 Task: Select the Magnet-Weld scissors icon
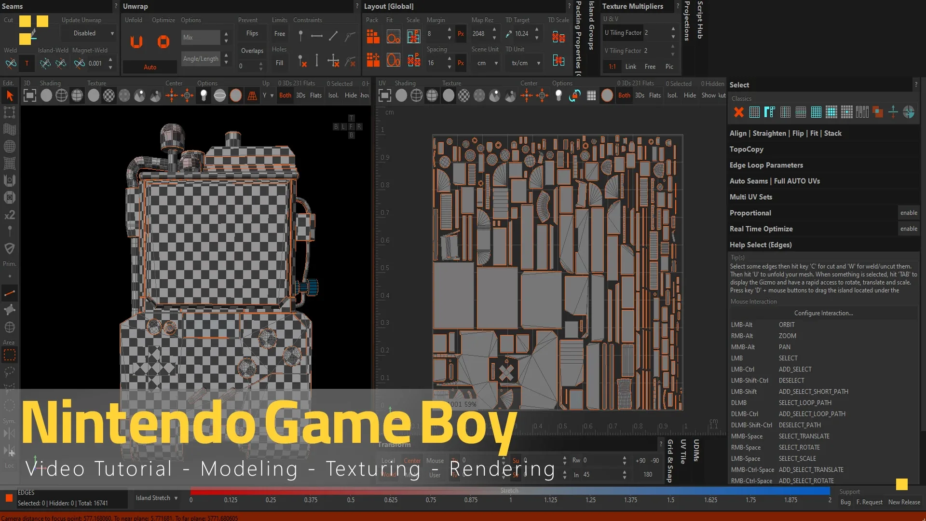coord(79,63)
